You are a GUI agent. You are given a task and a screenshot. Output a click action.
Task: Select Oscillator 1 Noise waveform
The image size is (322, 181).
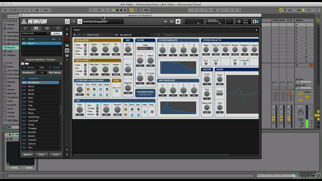pyautogui.click(x=85, y=54)
